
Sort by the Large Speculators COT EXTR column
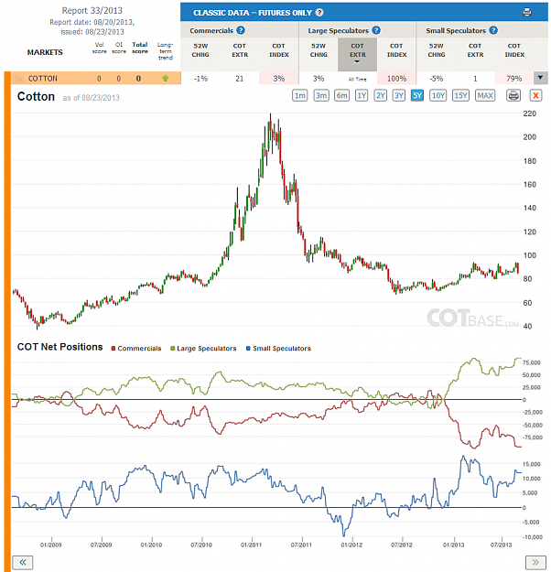[x=357, y=54]
